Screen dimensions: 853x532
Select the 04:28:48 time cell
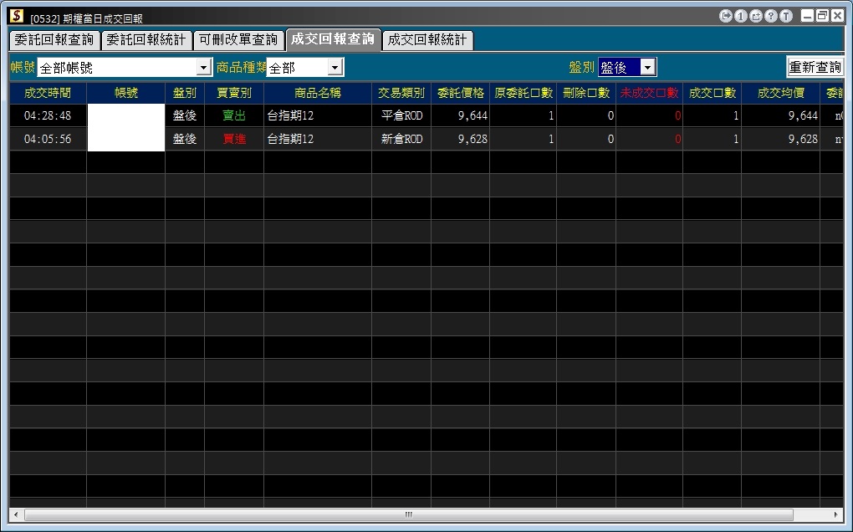click(48, 115)
